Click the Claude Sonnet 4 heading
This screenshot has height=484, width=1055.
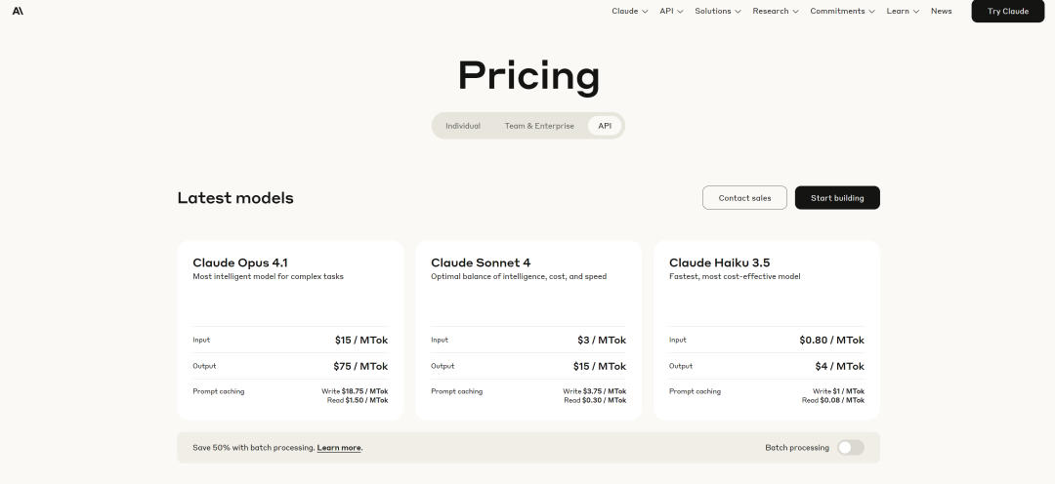pyautogui.click(x=481, y=262)
